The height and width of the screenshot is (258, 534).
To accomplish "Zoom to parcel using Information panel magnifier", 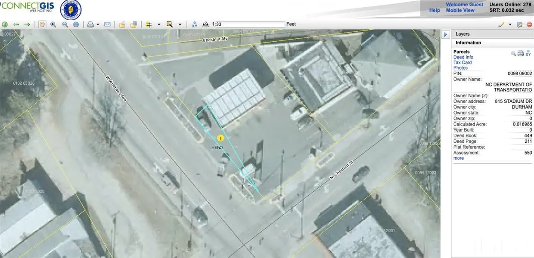I will pos(513,53).
